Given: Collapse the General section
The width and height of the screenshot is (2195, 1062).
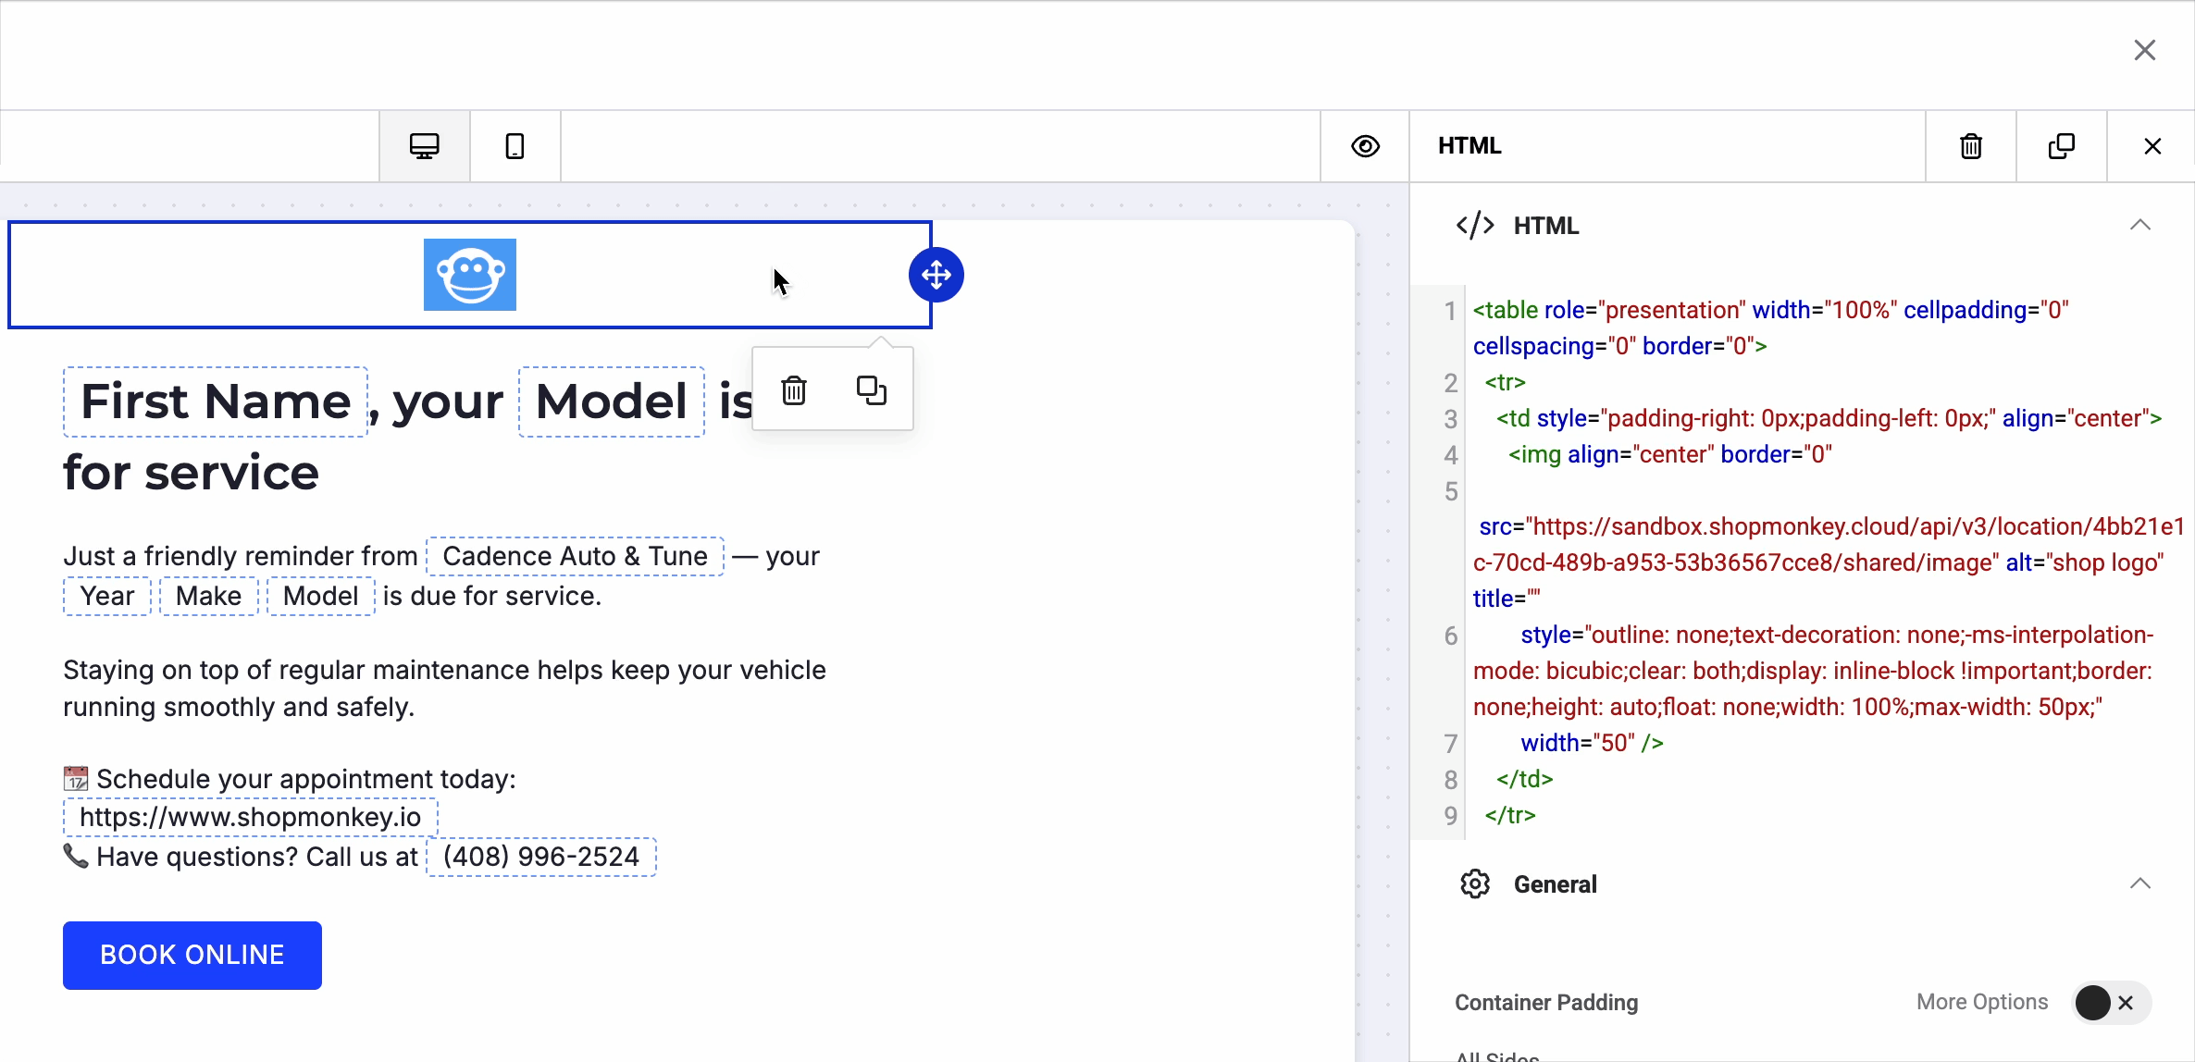Looking at the screenshot, I should tap(2140, 883).
